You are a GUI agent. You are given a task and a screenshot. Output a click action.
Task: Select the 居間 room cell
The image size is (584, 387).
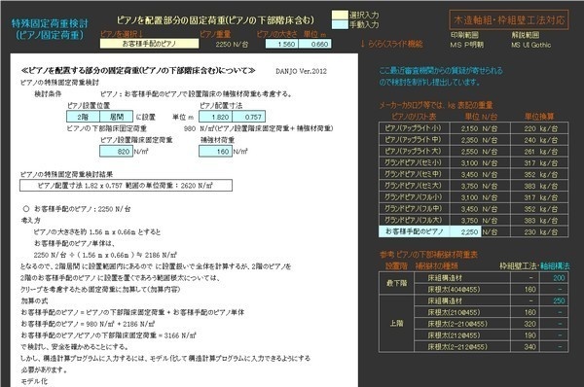pyautogui.click(x=116, y=117)
